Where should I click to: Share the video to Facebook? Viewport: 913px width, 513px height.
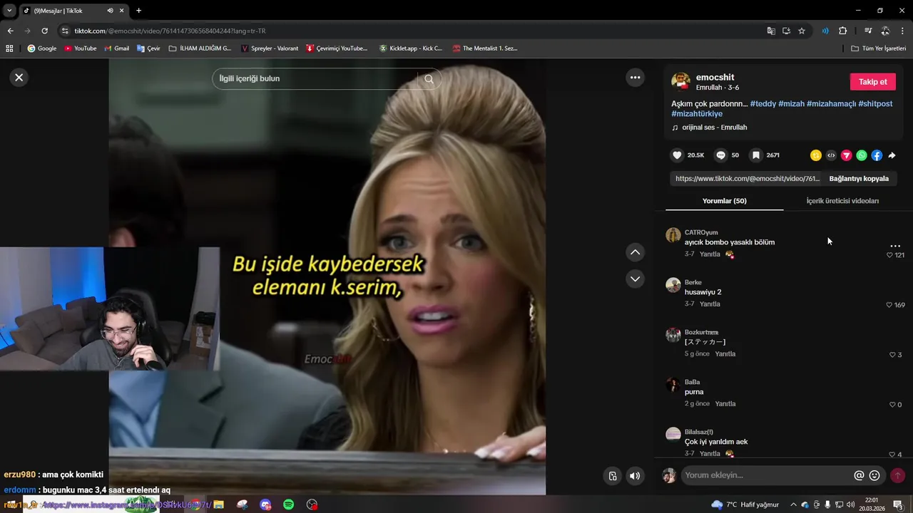(877, 155)
